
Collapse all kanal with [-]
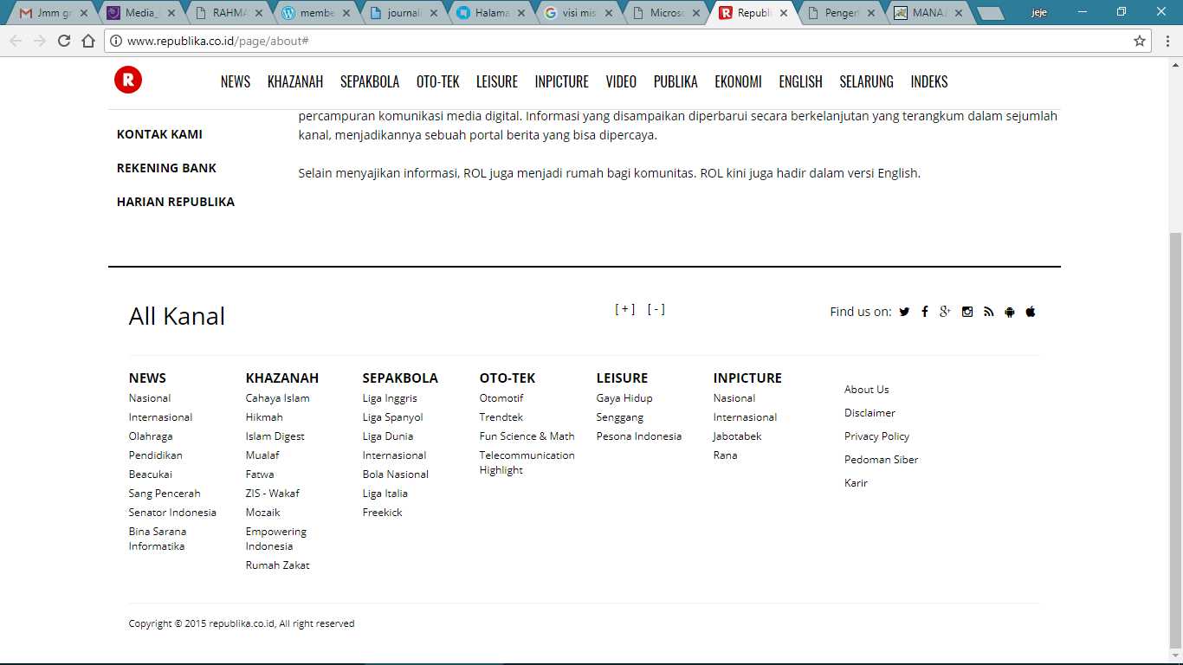tap(656, 309)
